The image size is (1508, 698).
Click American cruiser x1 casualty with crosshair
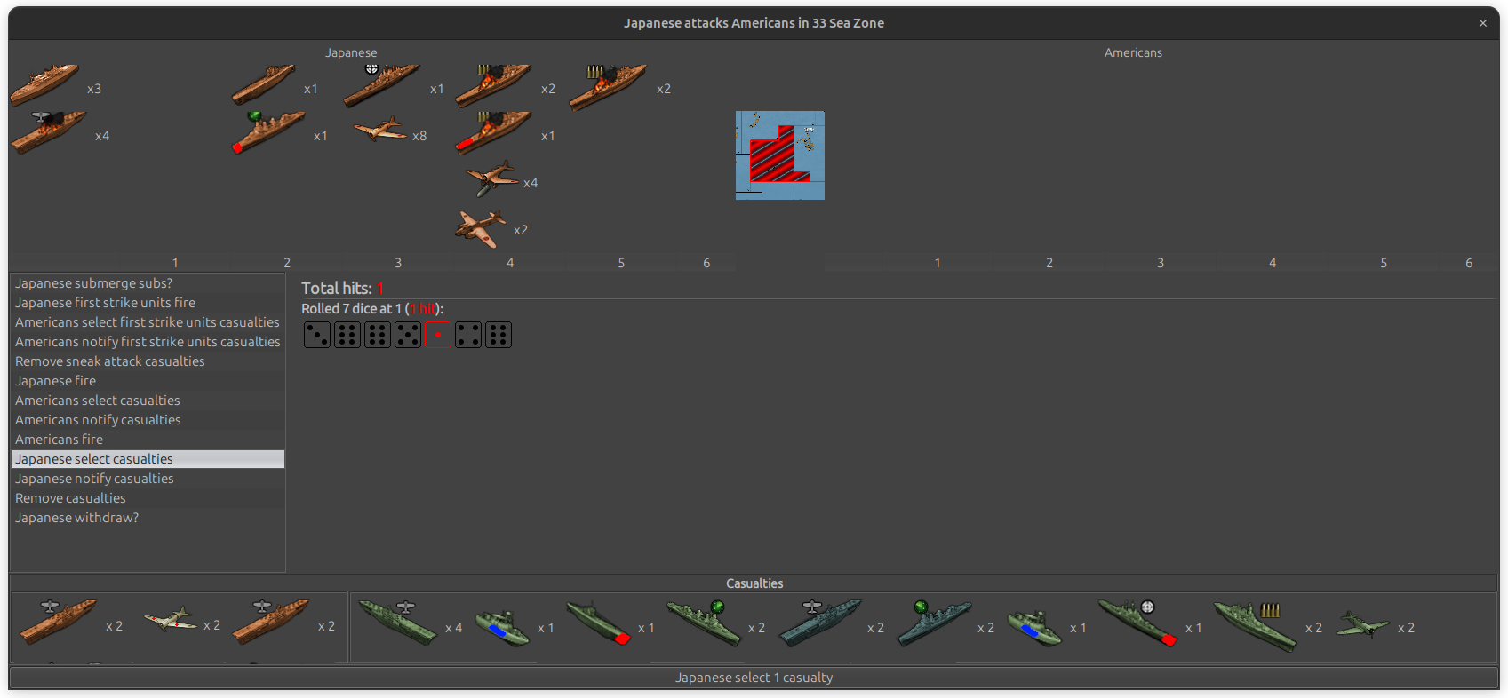click(1137, 623)
